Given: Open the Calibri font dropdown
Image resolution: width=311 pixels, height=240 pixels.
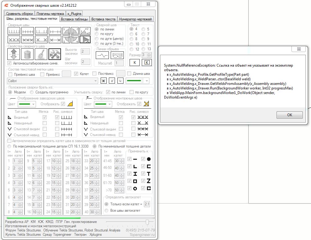Looking at the screenshot, I should pos(95,81).
